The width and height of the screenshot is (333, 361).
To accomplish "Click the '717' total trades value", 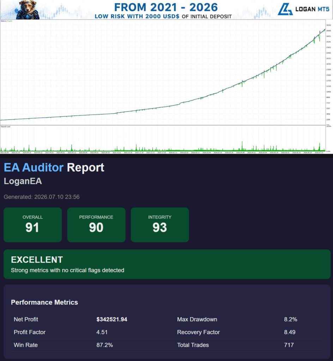I will [x=289, y=345].
